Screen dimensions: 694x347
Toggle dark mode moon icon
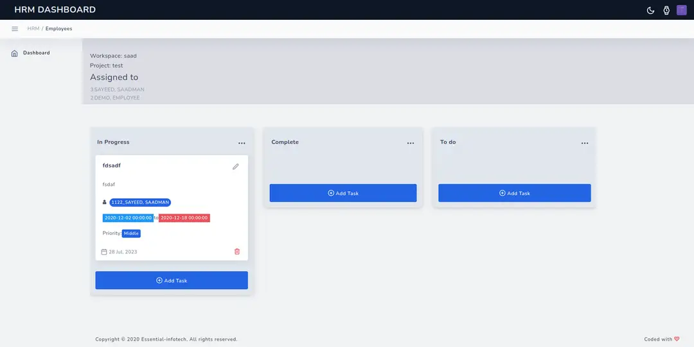tap(650, 10)
